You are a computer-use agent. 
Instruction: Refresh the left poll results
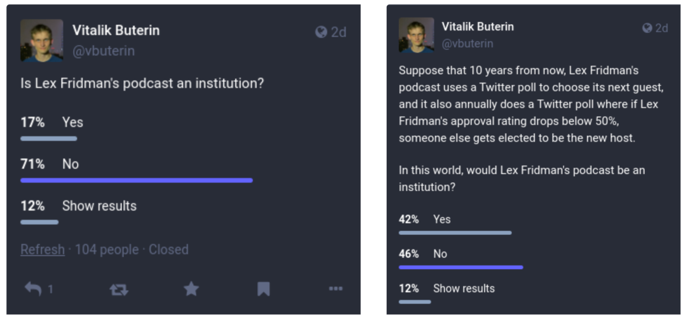[43, 249]
